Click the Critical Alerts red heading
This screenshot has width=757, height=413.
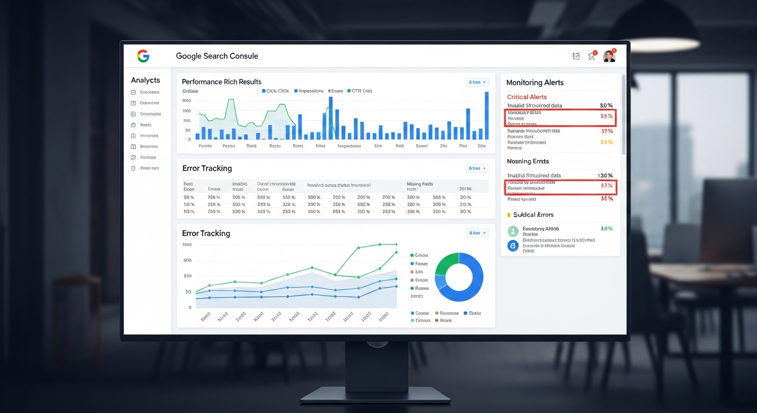pos(527,97)
